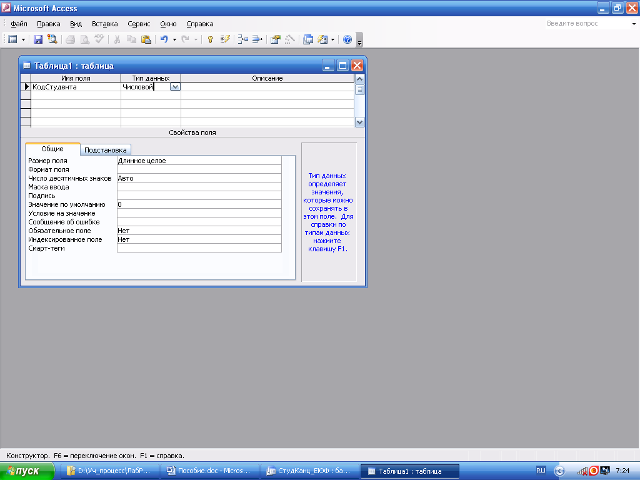640x480 pixels.
Task: Switch to the Подстановка tab
Action: (105, 150)
